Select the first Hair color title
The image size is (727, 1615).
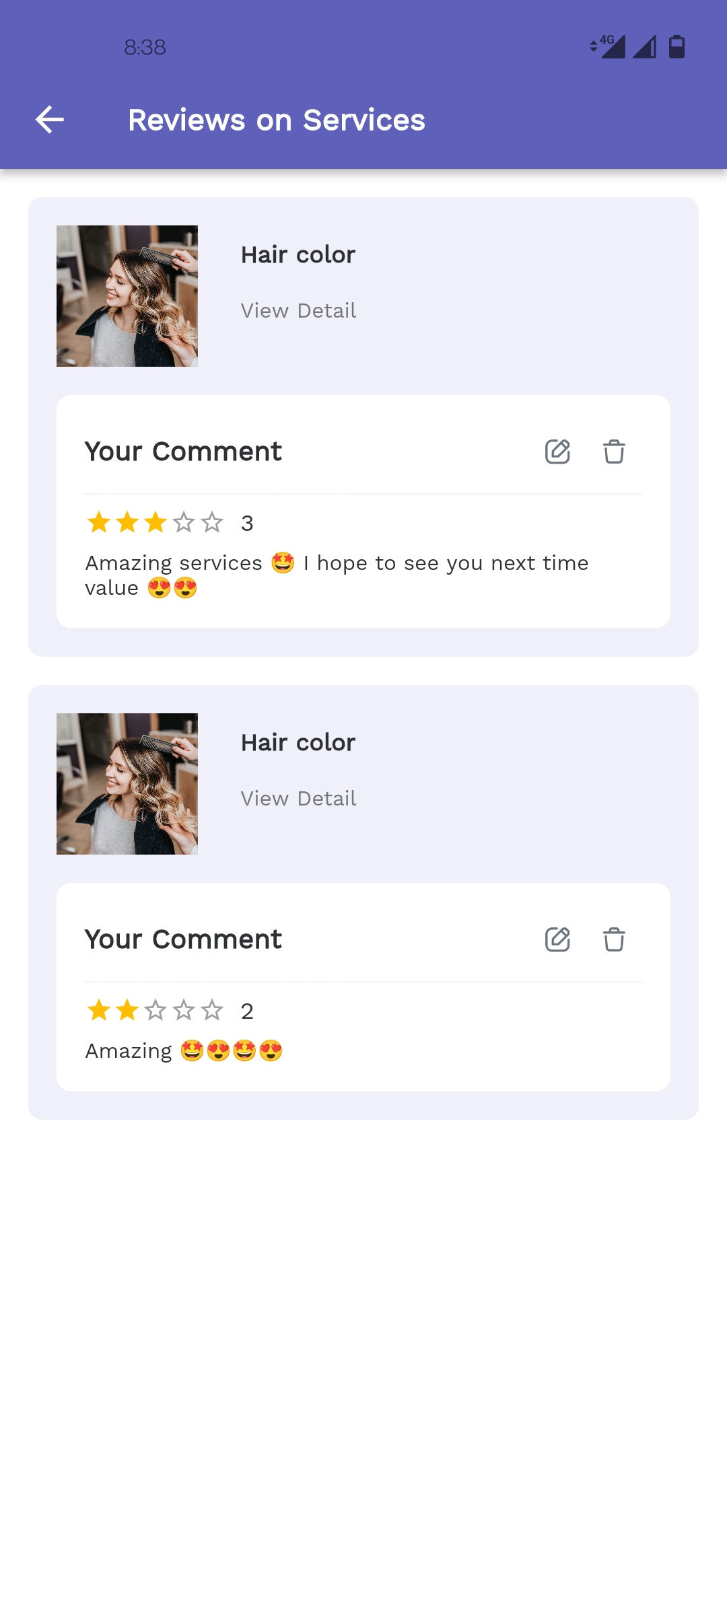[x=298, y=255]
